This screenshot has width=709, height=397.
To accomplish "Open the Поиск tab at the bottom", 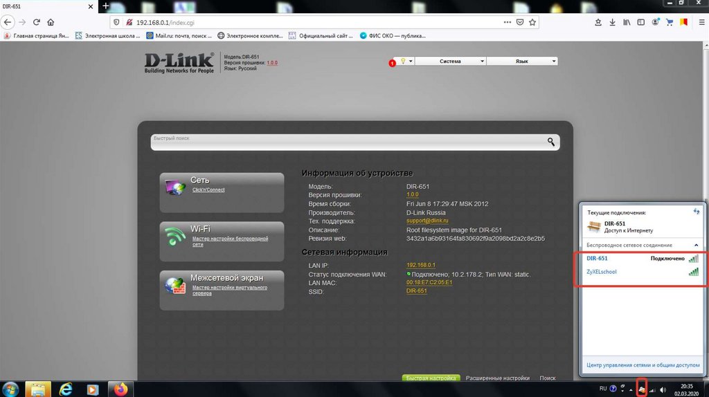I will point(548,378).
